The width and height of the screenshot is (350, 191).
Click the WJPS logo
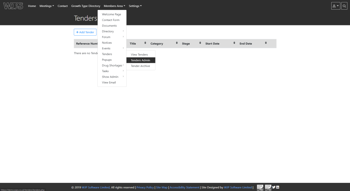tap(13, 6)
